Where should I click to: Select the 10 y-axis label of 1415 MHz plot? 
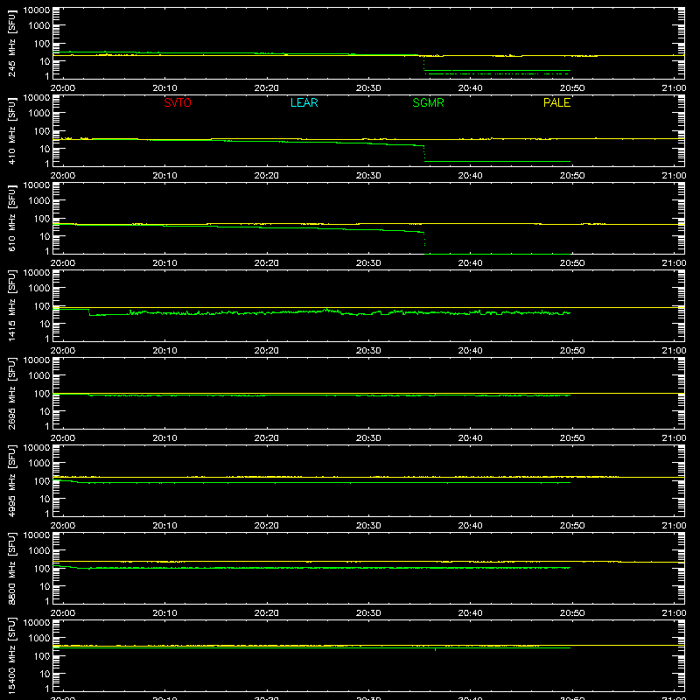click(x=45, y=324)
